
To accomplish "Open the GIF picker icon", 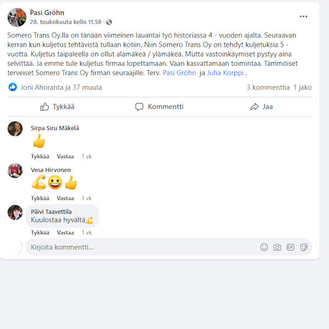I will 291,247.
